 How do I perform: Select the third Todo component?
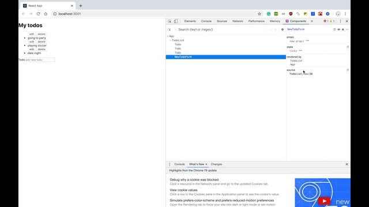click(x=178, y=53)
